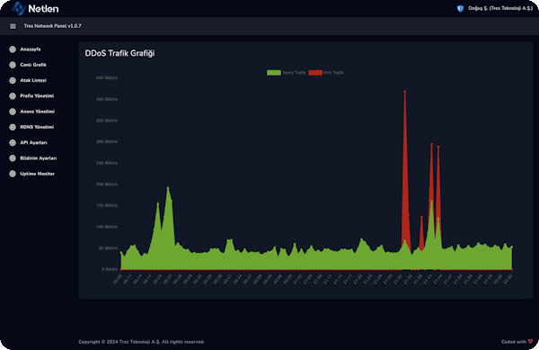Go to Prefix Yönetimi
This screenshot has height=350, width=539.
coord(37,95)
